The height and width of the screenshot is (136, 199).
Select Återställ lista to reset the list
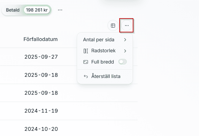pos(106,77)
